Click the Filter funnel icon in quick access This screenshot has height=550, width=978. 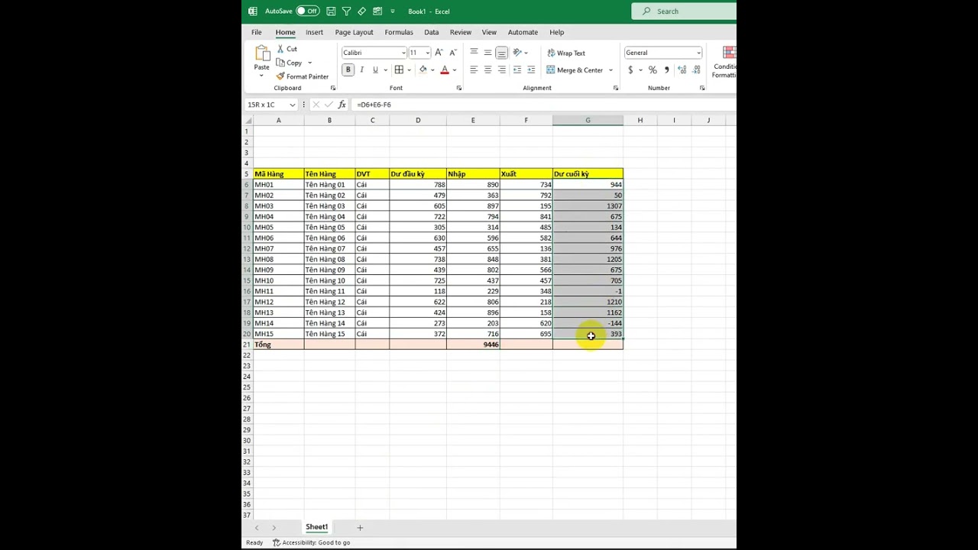[346, 11]
